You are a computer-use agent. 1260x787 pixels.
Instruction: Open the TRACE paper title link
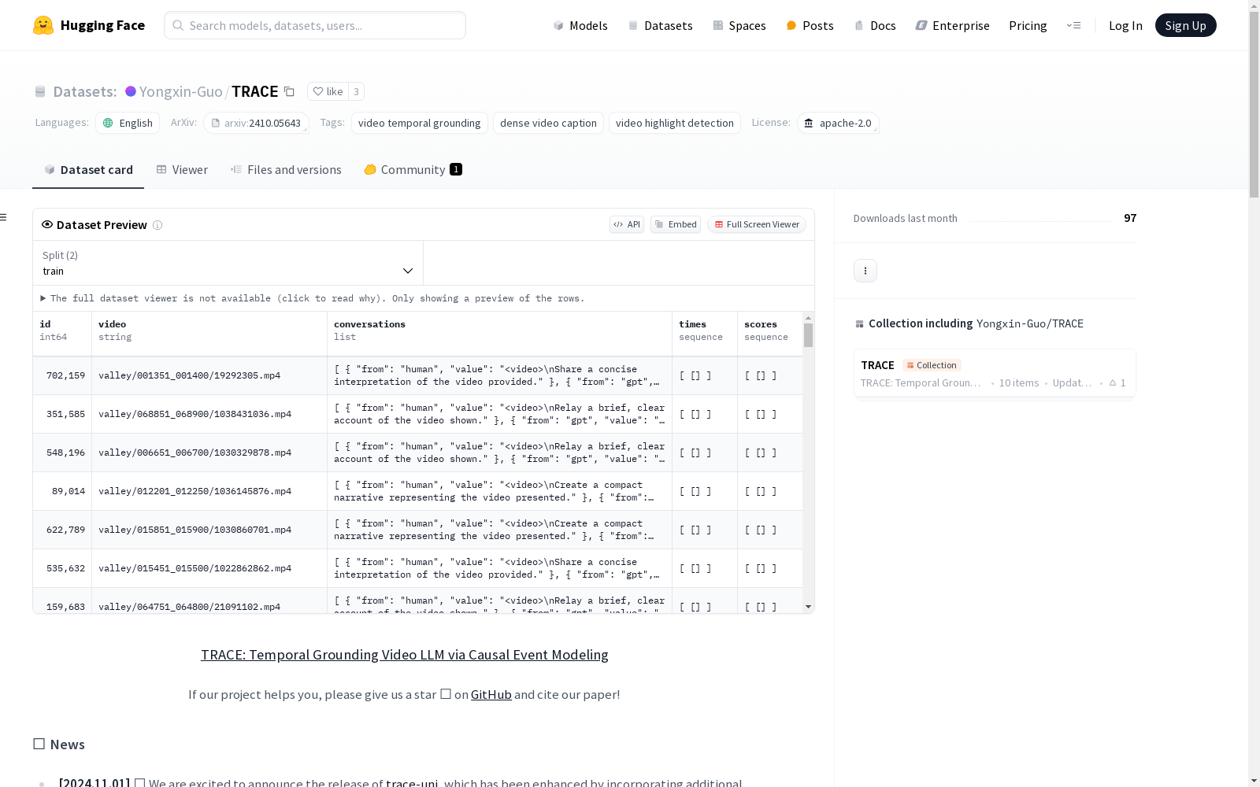pos(404,655)
